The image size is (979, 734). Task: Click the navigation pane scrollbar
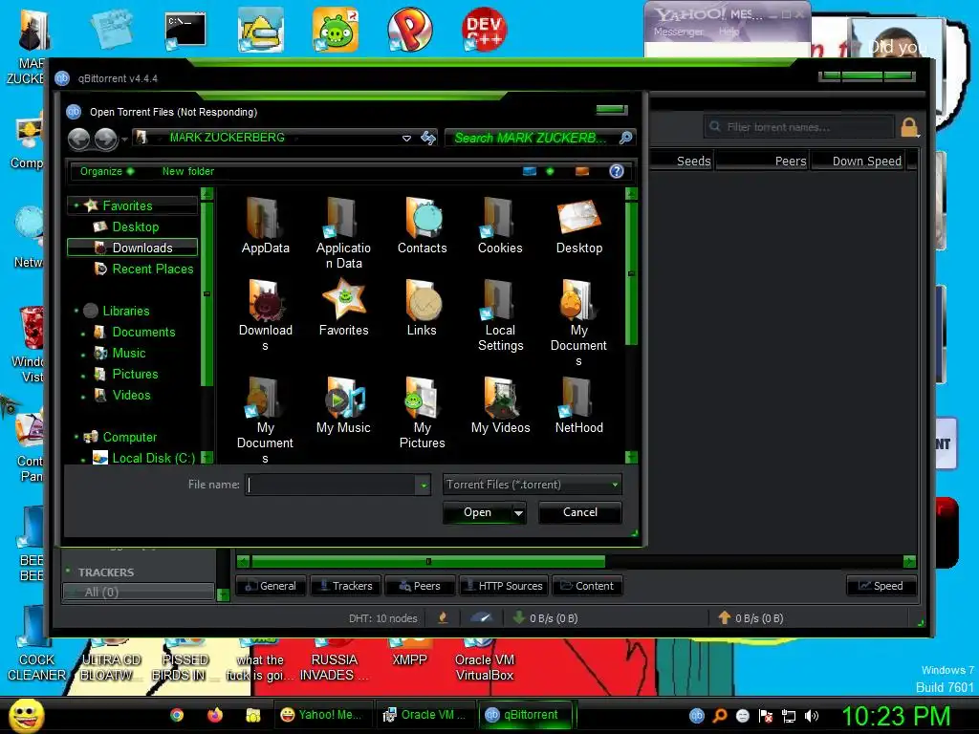[x=207, y=293]
